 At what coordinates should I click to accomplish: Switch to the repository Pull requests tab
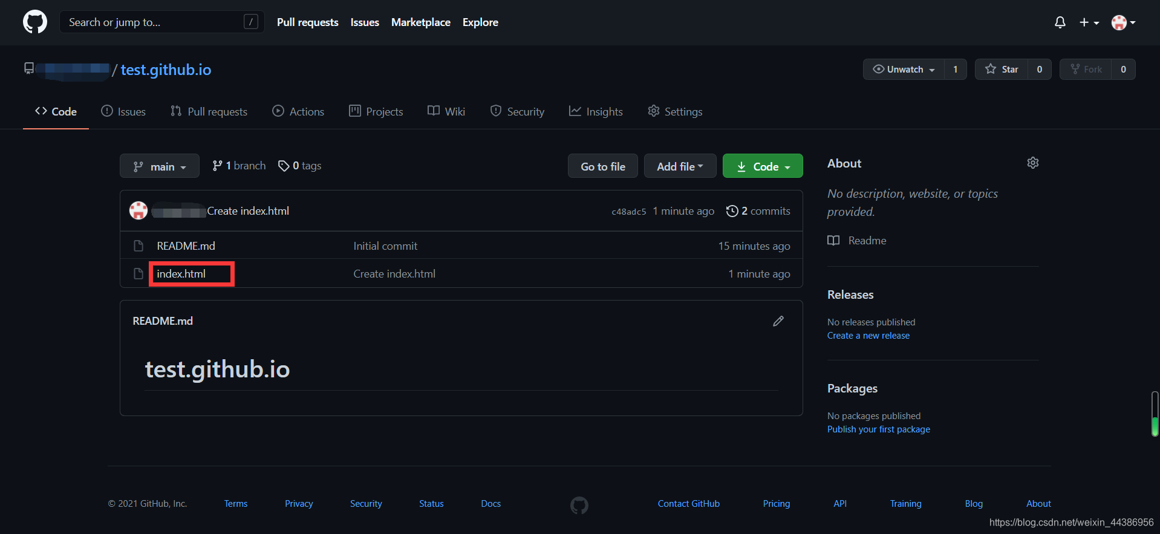tap(209, 111)
